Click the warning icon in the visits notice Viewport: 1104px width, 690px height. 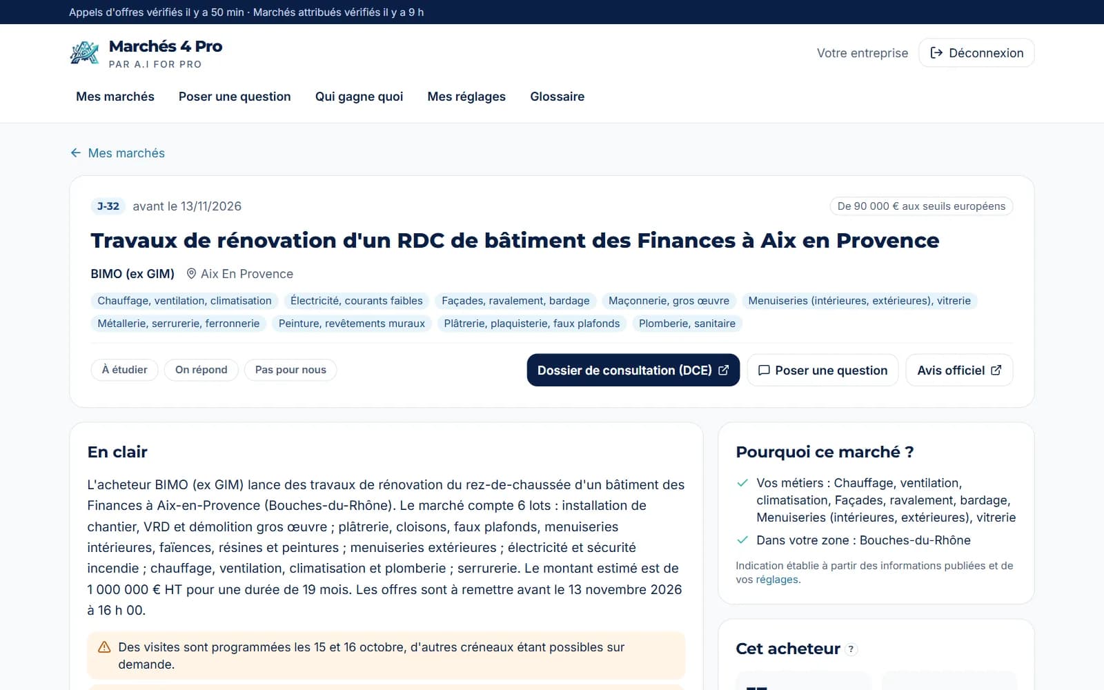[x=104, y=647]
